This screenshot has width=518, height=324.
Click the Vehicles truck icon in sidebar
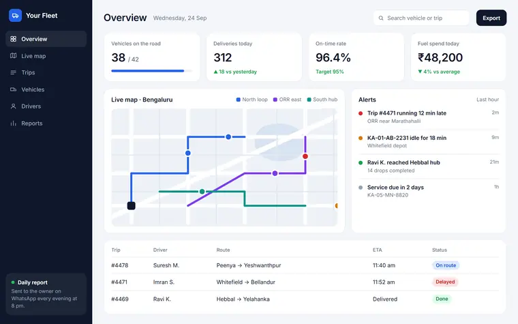(13, 89)
